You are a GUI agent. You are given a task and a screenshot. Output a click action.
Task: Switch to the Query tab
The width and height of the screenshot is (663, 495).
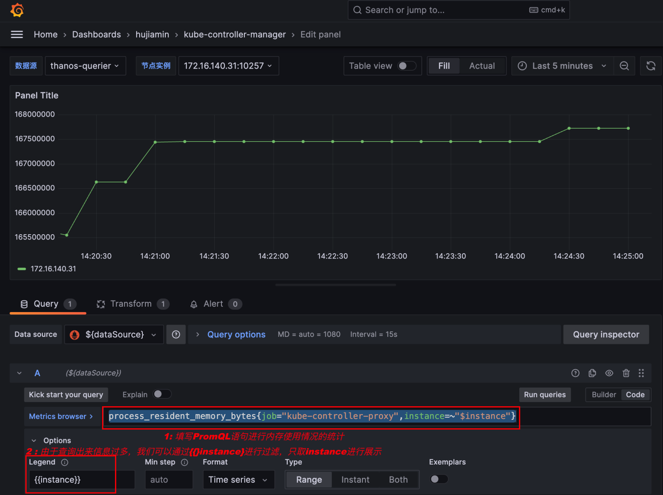tap(48, 304)
